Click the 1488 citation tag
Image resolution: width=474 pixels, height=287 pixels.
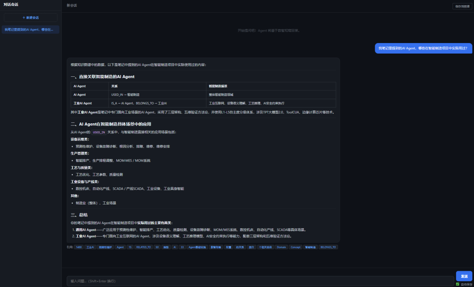click(79, 247)
